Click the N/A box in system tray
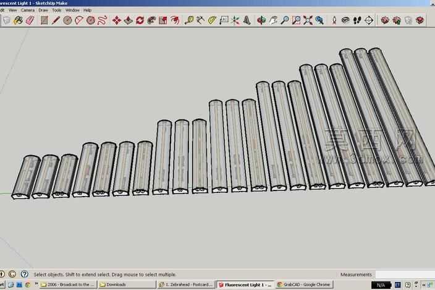The image size is (435, 290). click(x=381, y=285)
